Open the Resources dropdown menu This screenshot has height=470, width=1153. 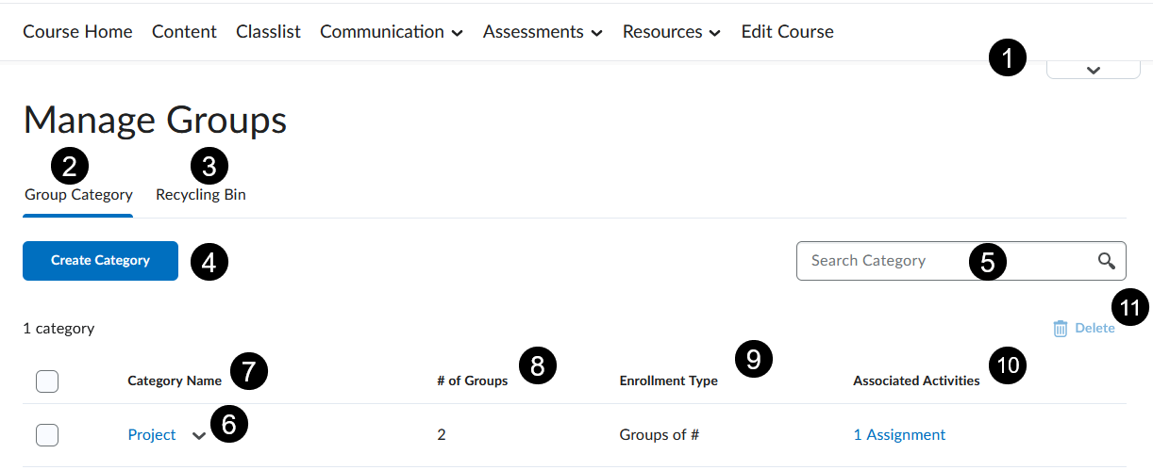672,32
